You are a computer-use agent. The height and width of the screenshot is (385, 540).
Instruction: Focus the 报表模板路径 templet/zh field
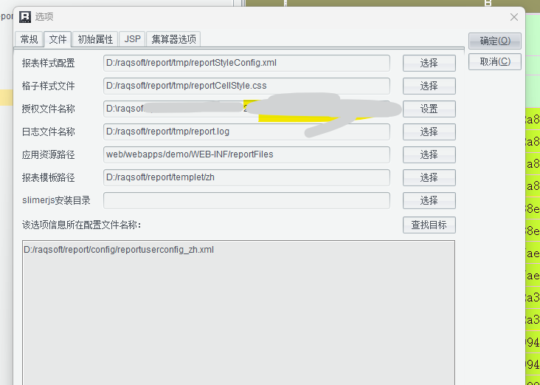pyautogui.click(x=246, y=177)
